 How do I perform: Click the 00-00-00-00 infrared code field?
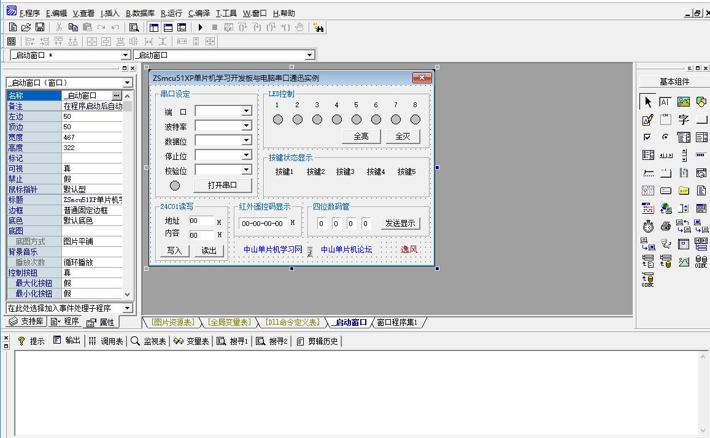coord(263,224)
